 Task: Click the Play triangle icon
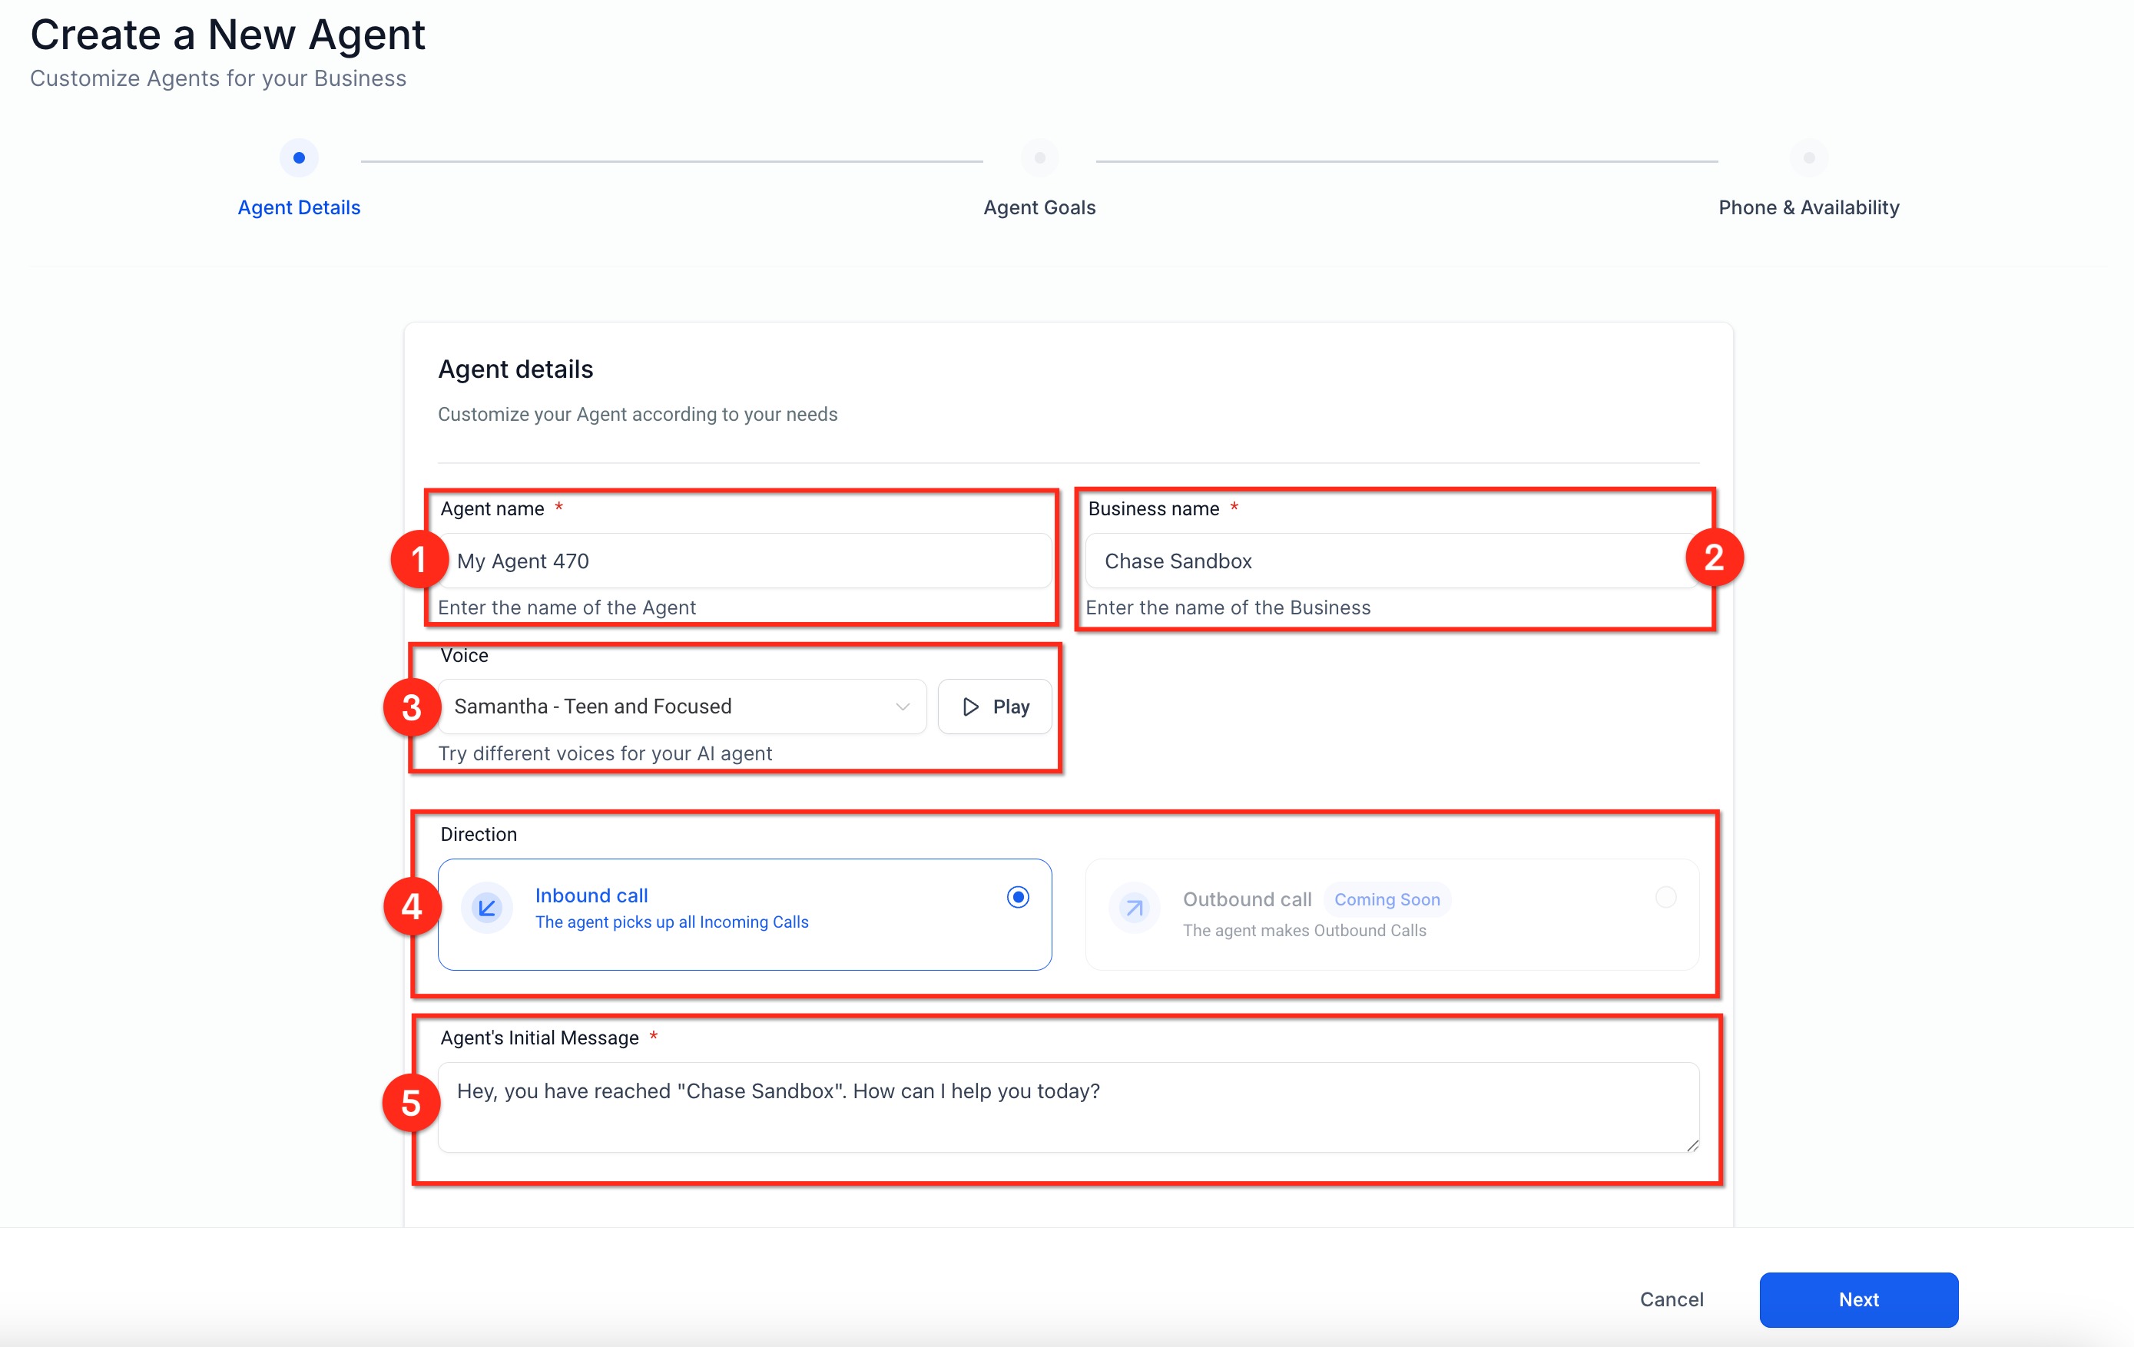[x=970, y=707]
